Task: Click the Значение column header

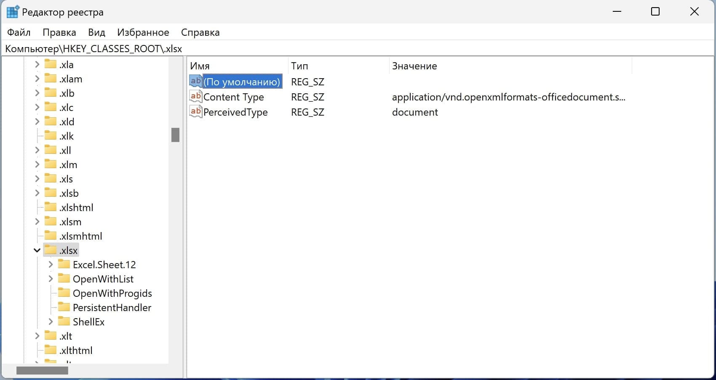Action: pos(510,66)
